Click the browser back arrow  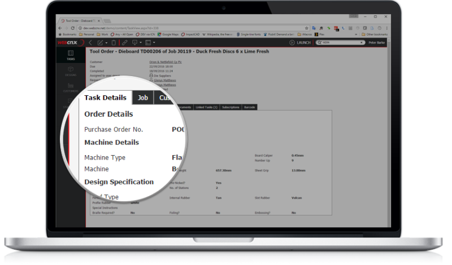pos(60,28)
